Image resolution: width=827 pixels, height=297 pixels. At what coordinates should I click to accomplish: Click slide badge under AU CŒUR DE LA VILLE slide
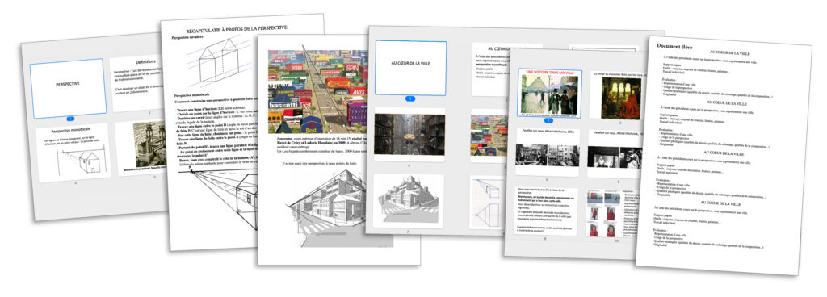tap(410, 98)
